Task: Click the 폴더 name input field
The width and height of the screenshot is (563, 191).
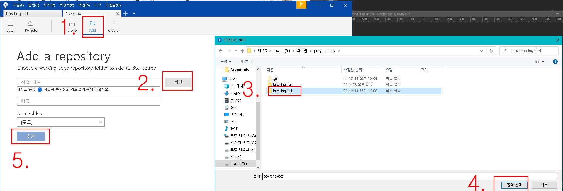Action: 410,176
